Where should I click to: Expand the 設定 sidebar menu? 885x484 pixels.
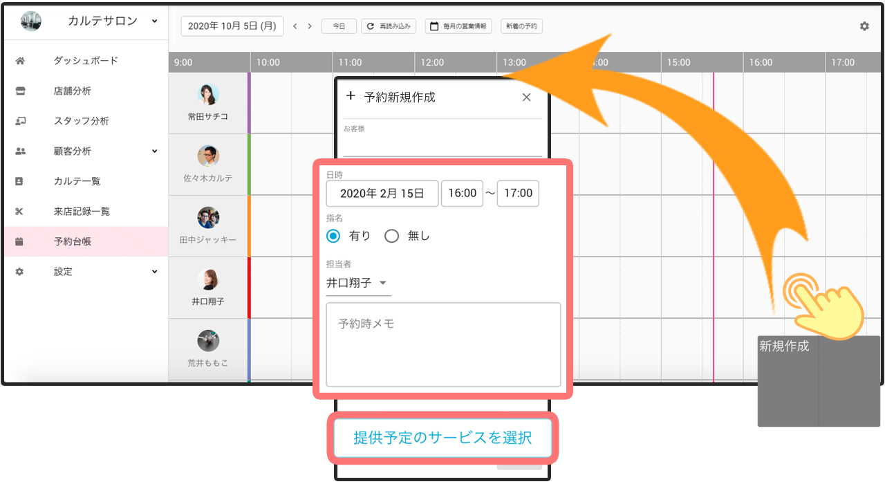pyautogui.click(x=154, y=272)
